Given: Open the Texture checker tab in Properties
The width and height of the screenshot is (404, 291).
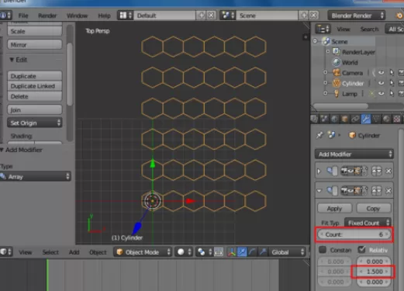Looking at the screenshot, I should click(x=397, y=119).
